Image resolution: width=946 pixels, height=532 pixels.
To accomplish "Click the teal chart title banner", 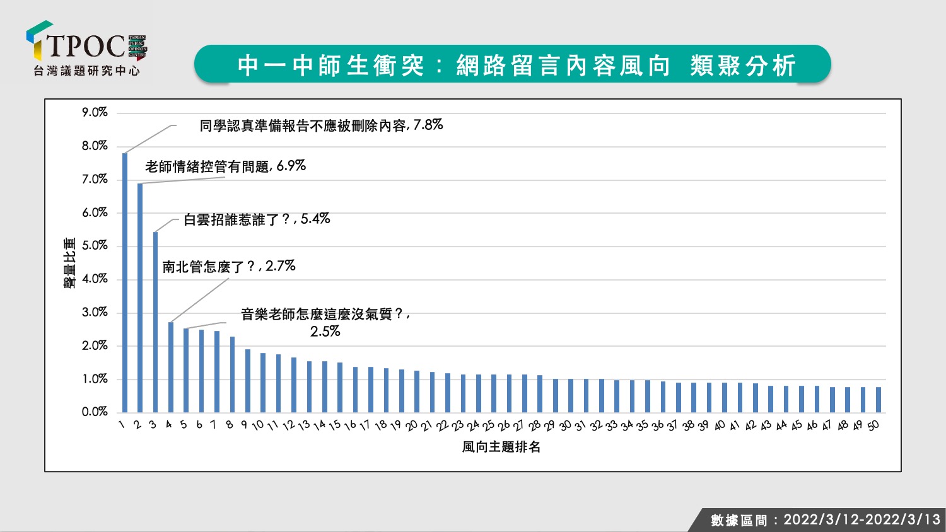I will (x=512, y=64).
